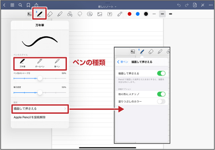
Task: Toggle the 描画して押さえる switch off
Action: (161, 73)
